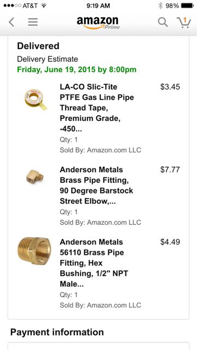Open the search magnifier icon
Image resolution: width=197 pixels, height=350 pixels.
click(x=163, y=22)
